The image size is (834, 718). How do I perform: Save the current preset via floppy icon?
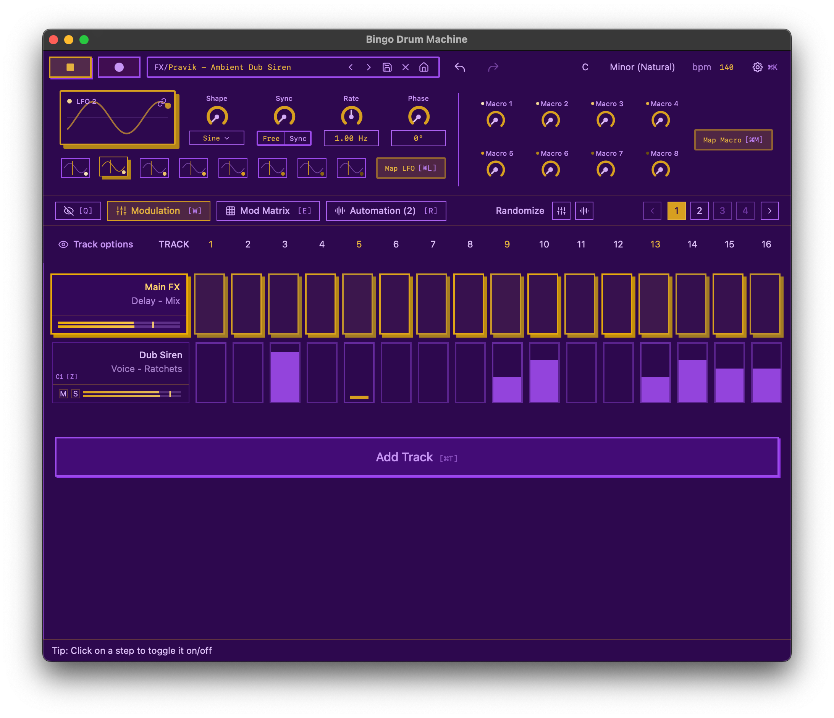coord(387,67)
